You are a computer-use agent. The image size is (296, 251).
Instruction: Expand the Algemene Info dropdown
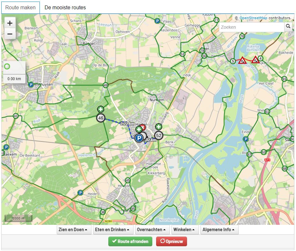(x=218, y=229)
